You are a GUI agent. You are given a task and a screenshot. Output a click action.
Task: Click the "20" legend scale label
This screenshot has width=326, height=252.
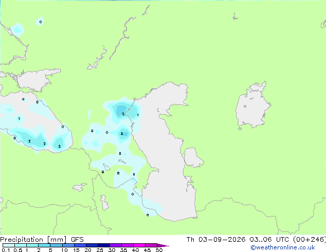tap(88, 250)
